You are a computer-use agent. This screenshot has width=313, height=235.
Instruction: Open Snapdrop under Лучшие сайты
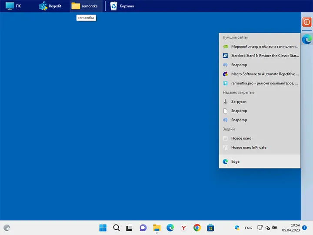260,65
